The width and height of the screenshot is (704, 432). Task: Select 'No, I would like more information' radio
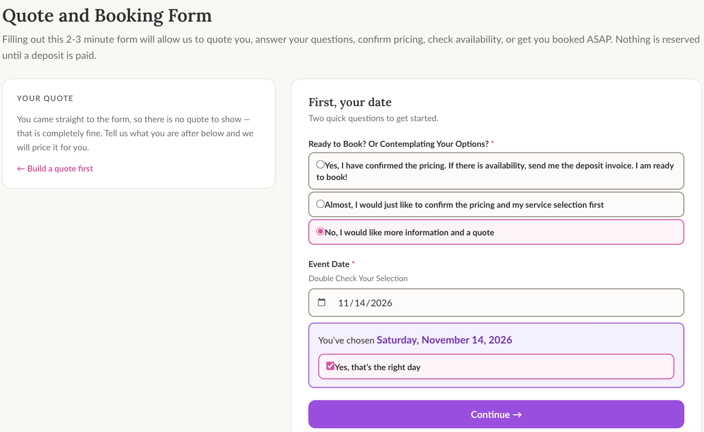coord(320,232)
